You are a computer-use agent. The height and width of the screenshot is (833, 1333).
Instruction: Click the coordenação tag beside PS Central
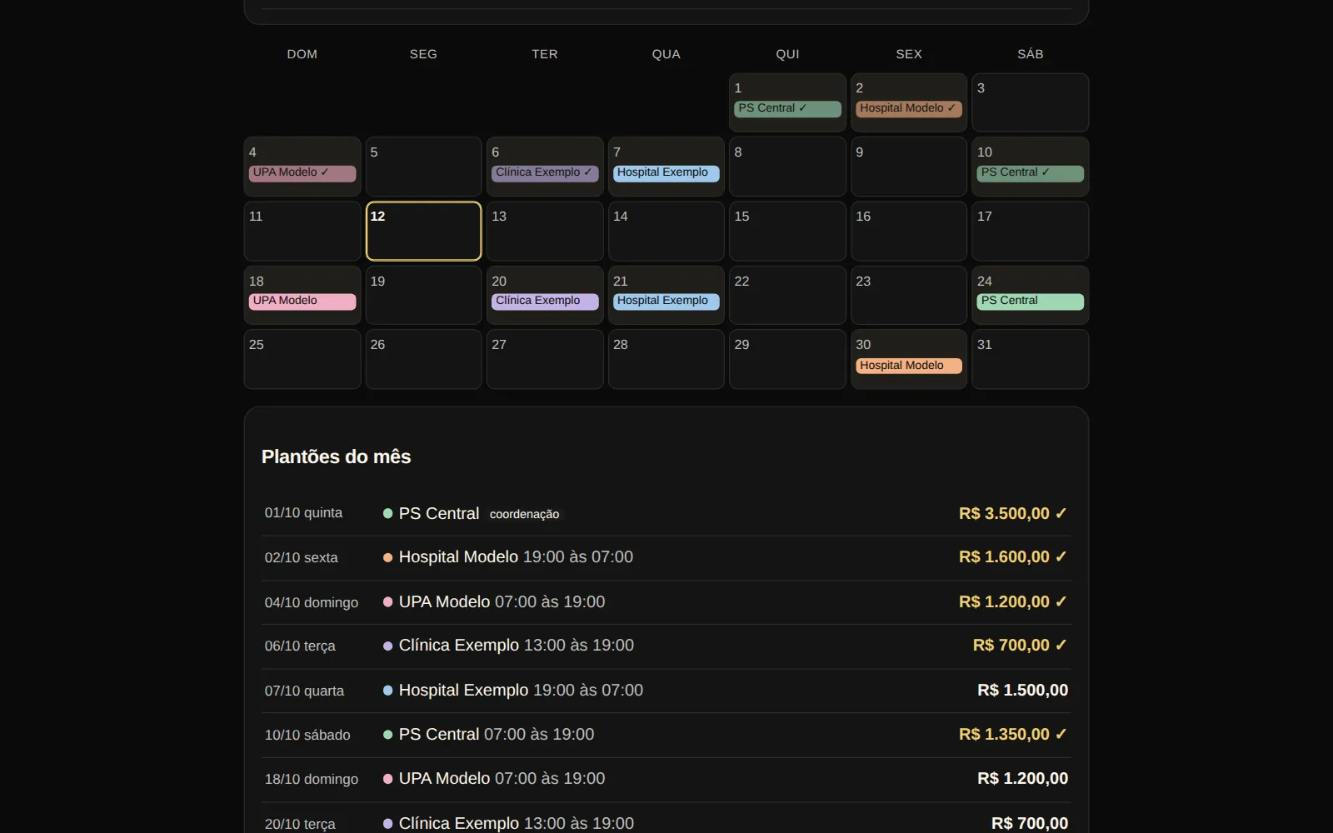(525, 514)
